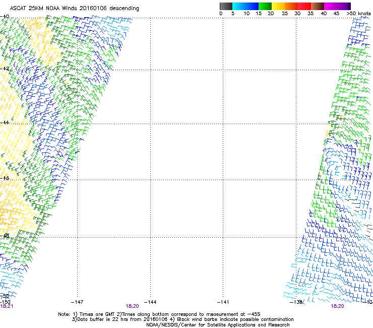Click the ASCAT 25KM NOAA Winds title
The height and width of the screenshot is (328, 373).
[x=74, y=9]
